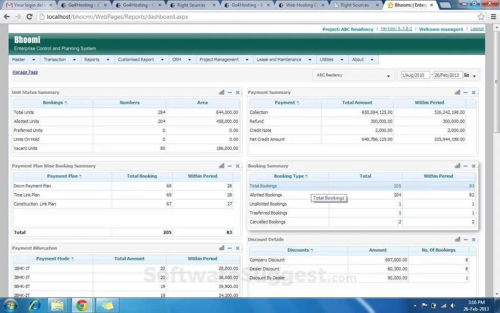The image size is (500, 313).
Task: Click Chrome reload page button
Action: (x=29, y=17)
